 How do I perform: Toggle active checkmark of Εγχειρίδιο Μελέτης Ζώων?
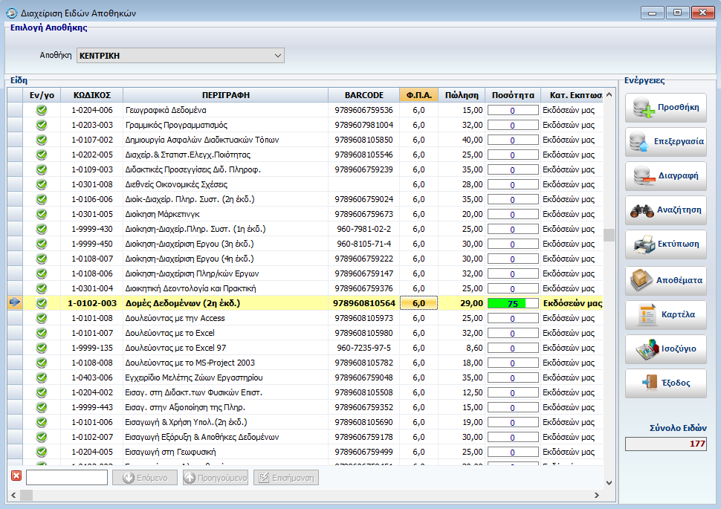pyautogui.click(x=42, y=377)
